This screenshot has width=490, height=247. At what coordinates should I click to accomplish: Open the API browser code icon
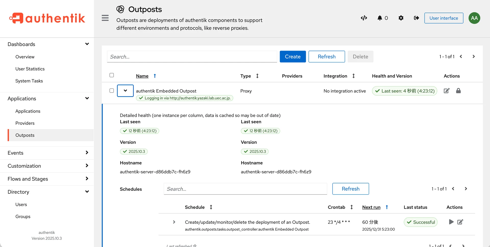(x=364, y=18)
